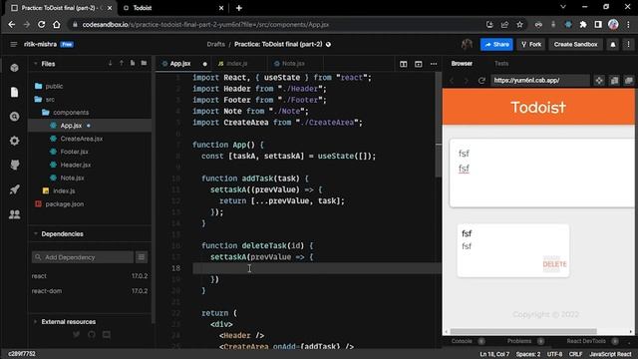This screenshot has height=359, width=638.
Task: Open the sandbox info cube icon
Action: coord(15,68)
